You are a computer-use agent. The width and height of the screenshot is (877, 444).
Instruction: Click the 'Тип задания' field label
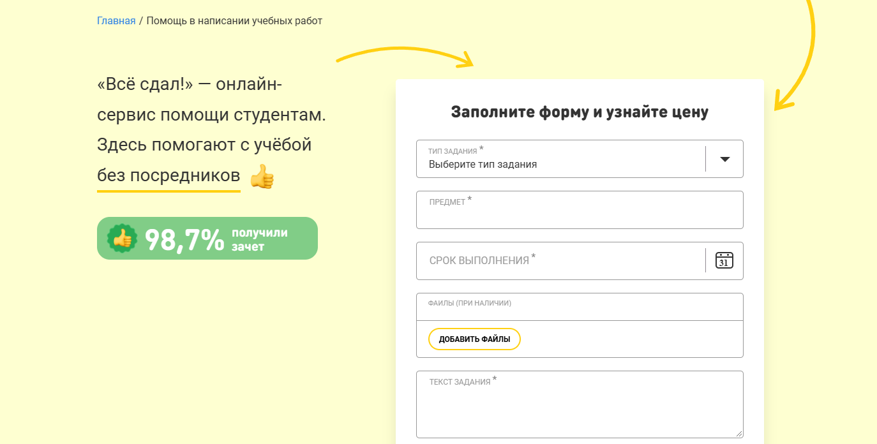coord(453,151)
